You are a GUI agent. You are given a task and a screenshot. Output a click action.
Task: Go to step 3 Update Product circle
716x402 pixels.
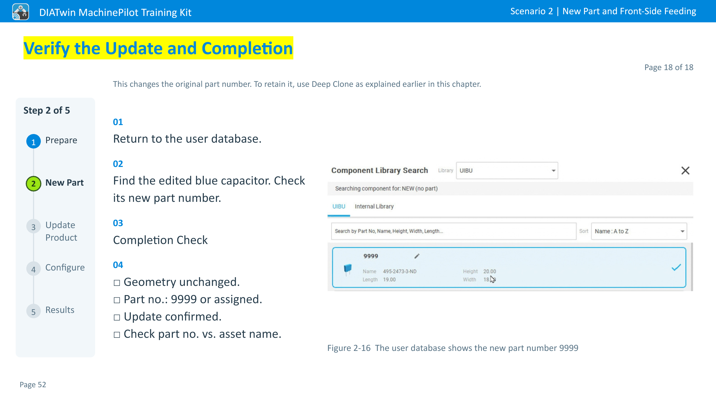(x=34, y=227)
